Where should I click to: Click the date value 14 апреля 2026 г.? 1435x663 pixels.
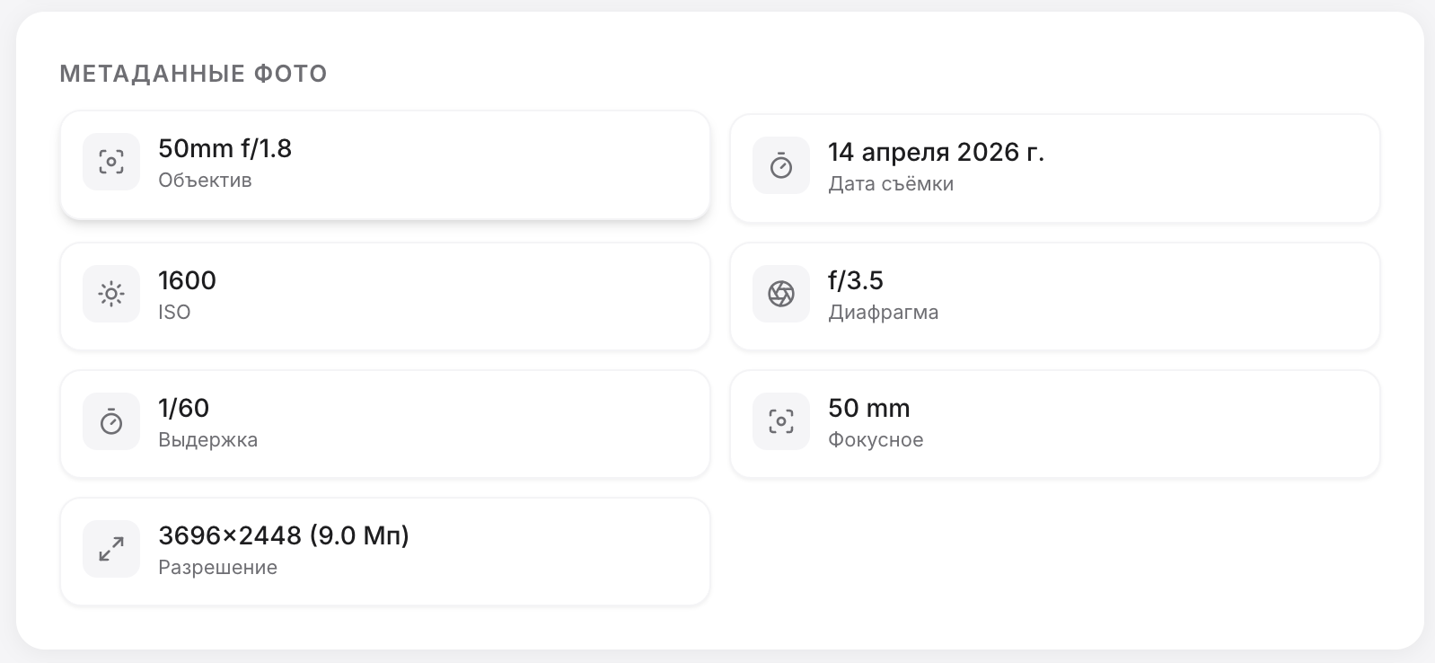click(936, 152)
